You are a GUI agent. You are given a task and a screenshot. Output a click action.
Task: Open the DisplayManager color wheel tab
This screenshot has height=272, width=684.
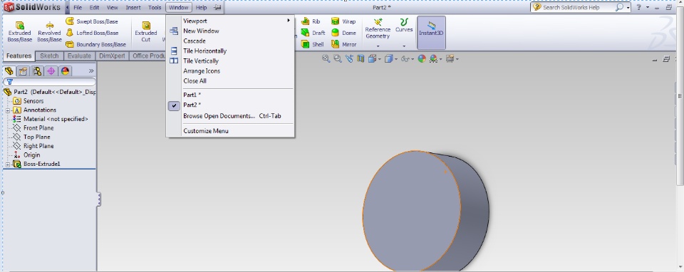coord(65,71)
